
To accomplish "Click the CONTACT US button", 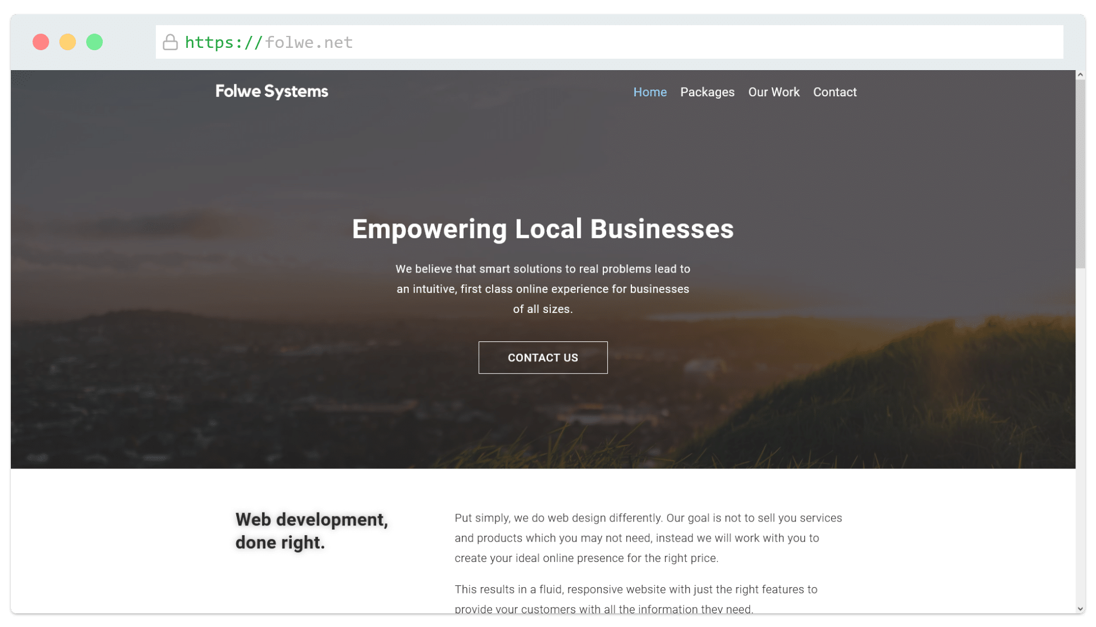I will tap(543, 357).
